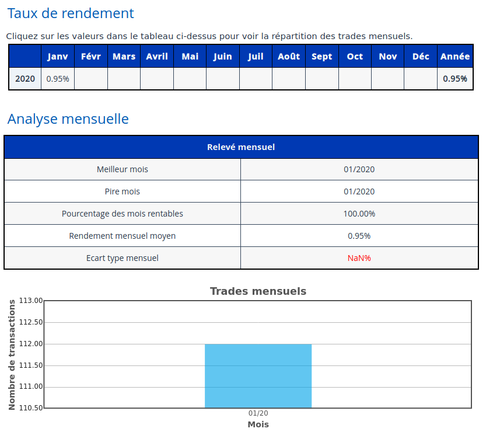The image size is (486, 439).
Task: Click the Année column header
Action: (x=455, y=57)
